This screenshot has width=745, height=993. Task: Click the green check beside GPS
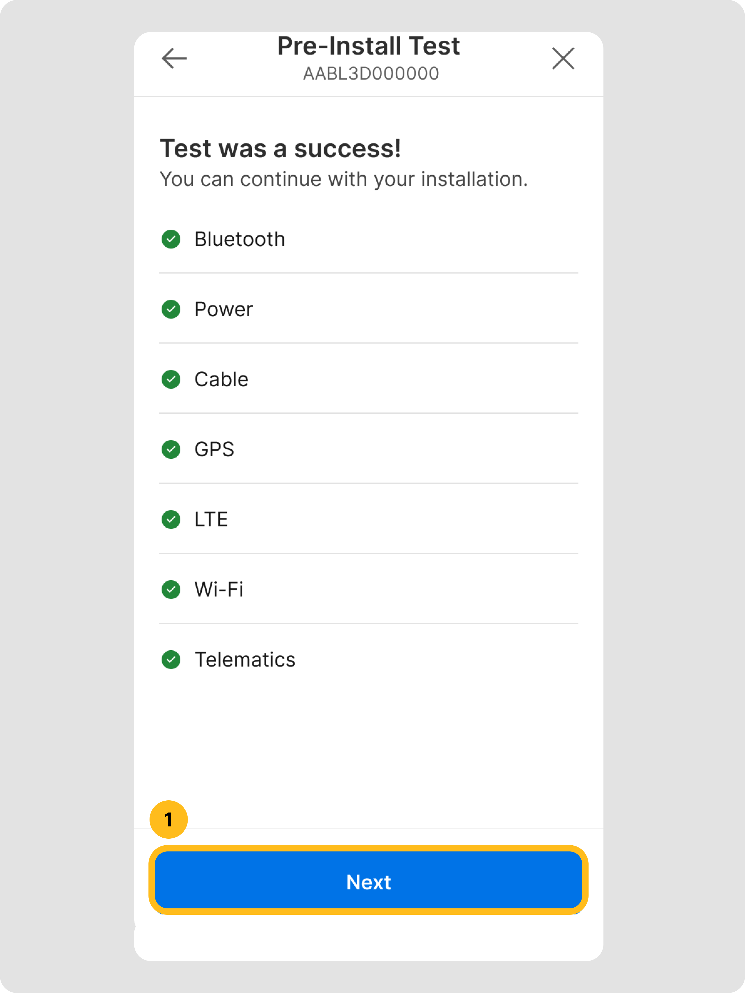[171, 449]
